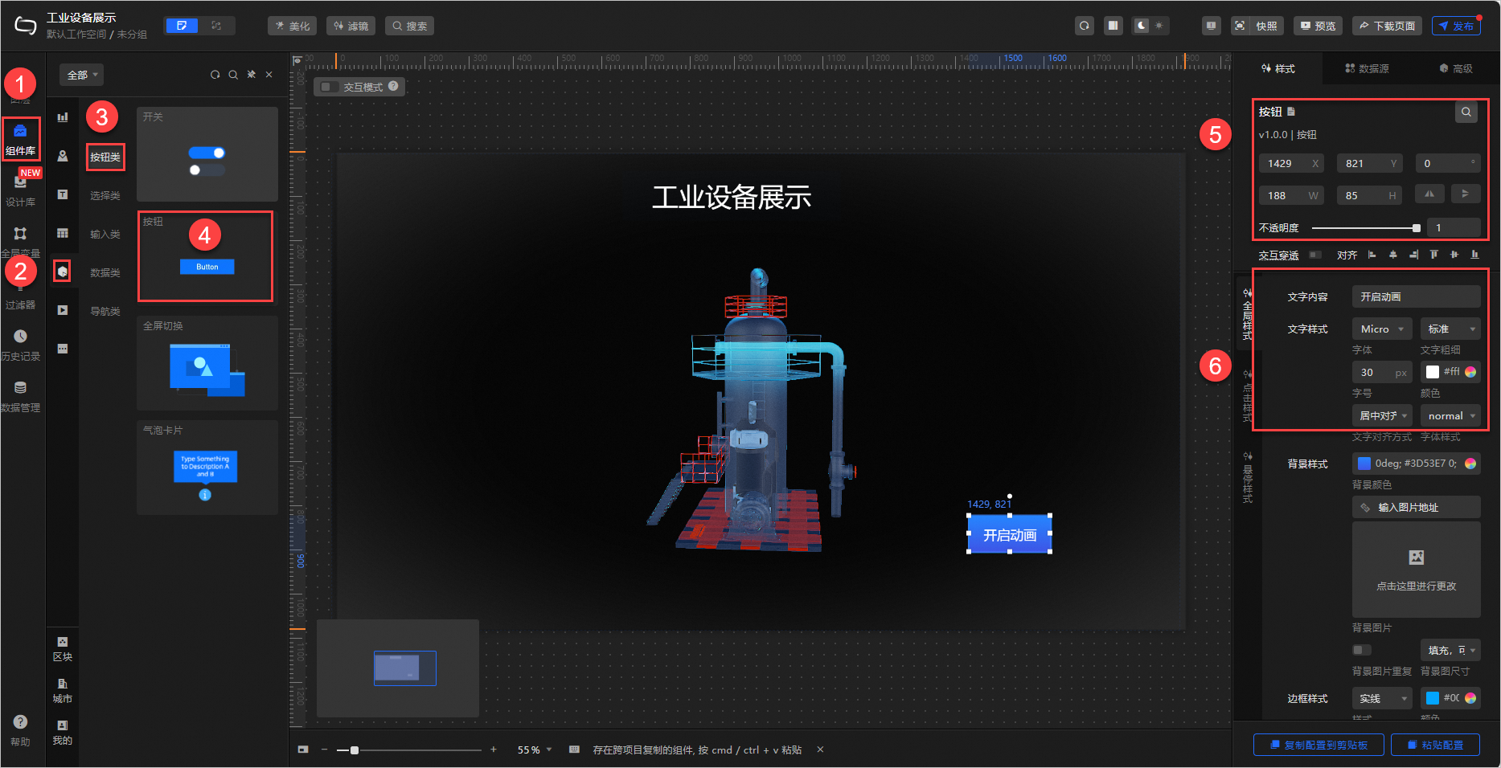Screen dimensions: 1501x768
Task: Close the component library panel
Action: pyautogui.click(x=269, y=75)
